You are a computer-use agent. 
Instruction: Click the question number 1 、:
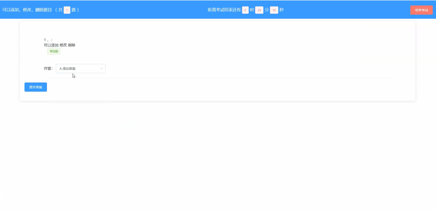[48, 40]
